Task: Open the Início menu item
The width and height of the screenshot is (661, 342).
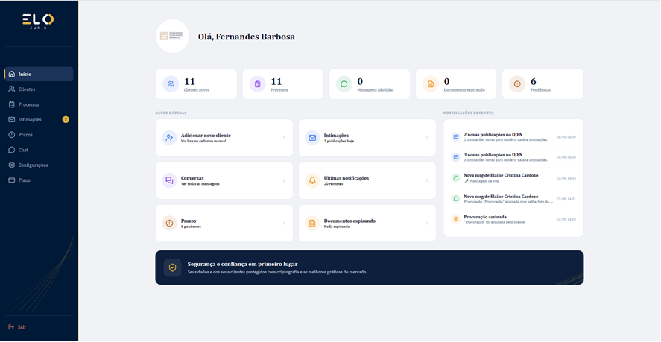Action: 39,75
